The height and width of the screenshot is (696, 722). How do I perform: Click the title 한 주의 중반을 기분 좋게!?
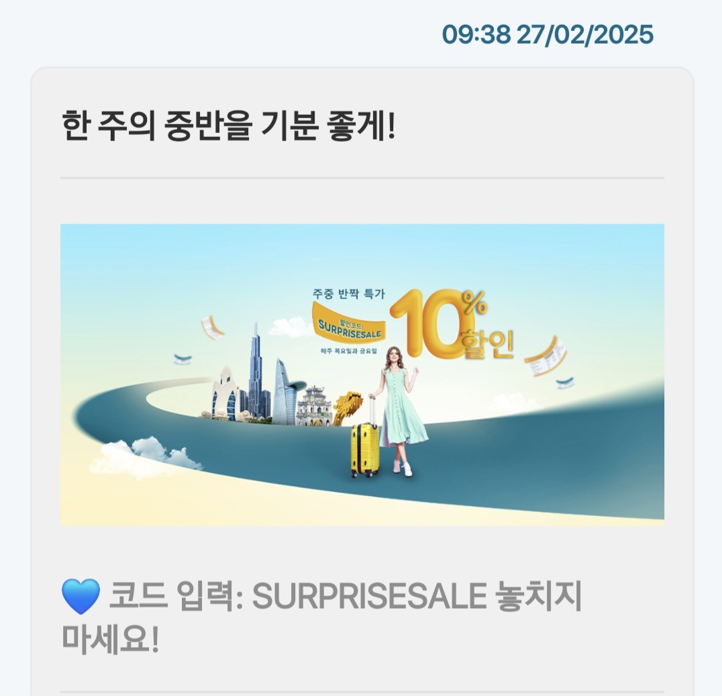point(228,126)
